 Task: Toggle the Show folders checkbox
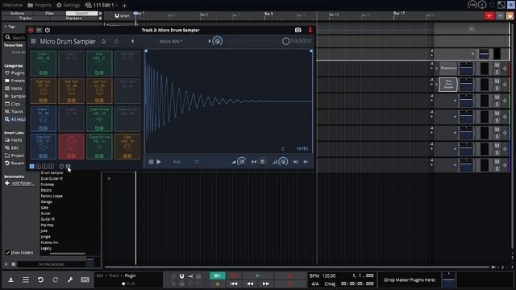click(7, 252)
